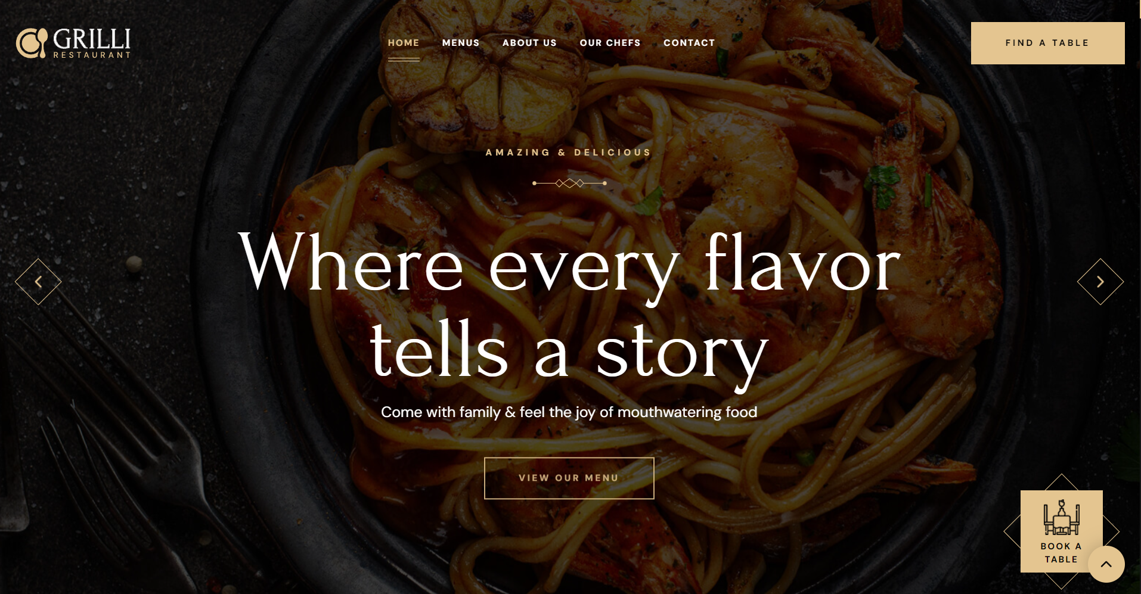This screenshot has width=1141, height=594.
Task: Advance to the next hero slide
Action: click(x=1100, y=282)
